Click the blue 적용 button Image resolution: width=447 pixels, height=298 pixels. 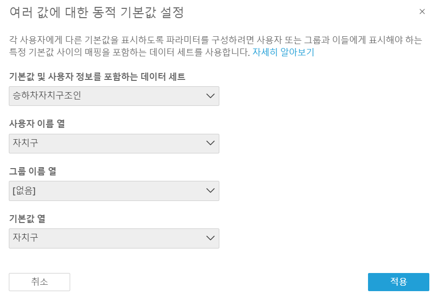point(398,282)
